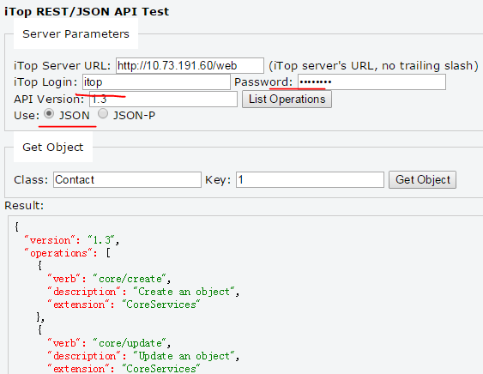Click the "Update an object" description

coord(184,356)
